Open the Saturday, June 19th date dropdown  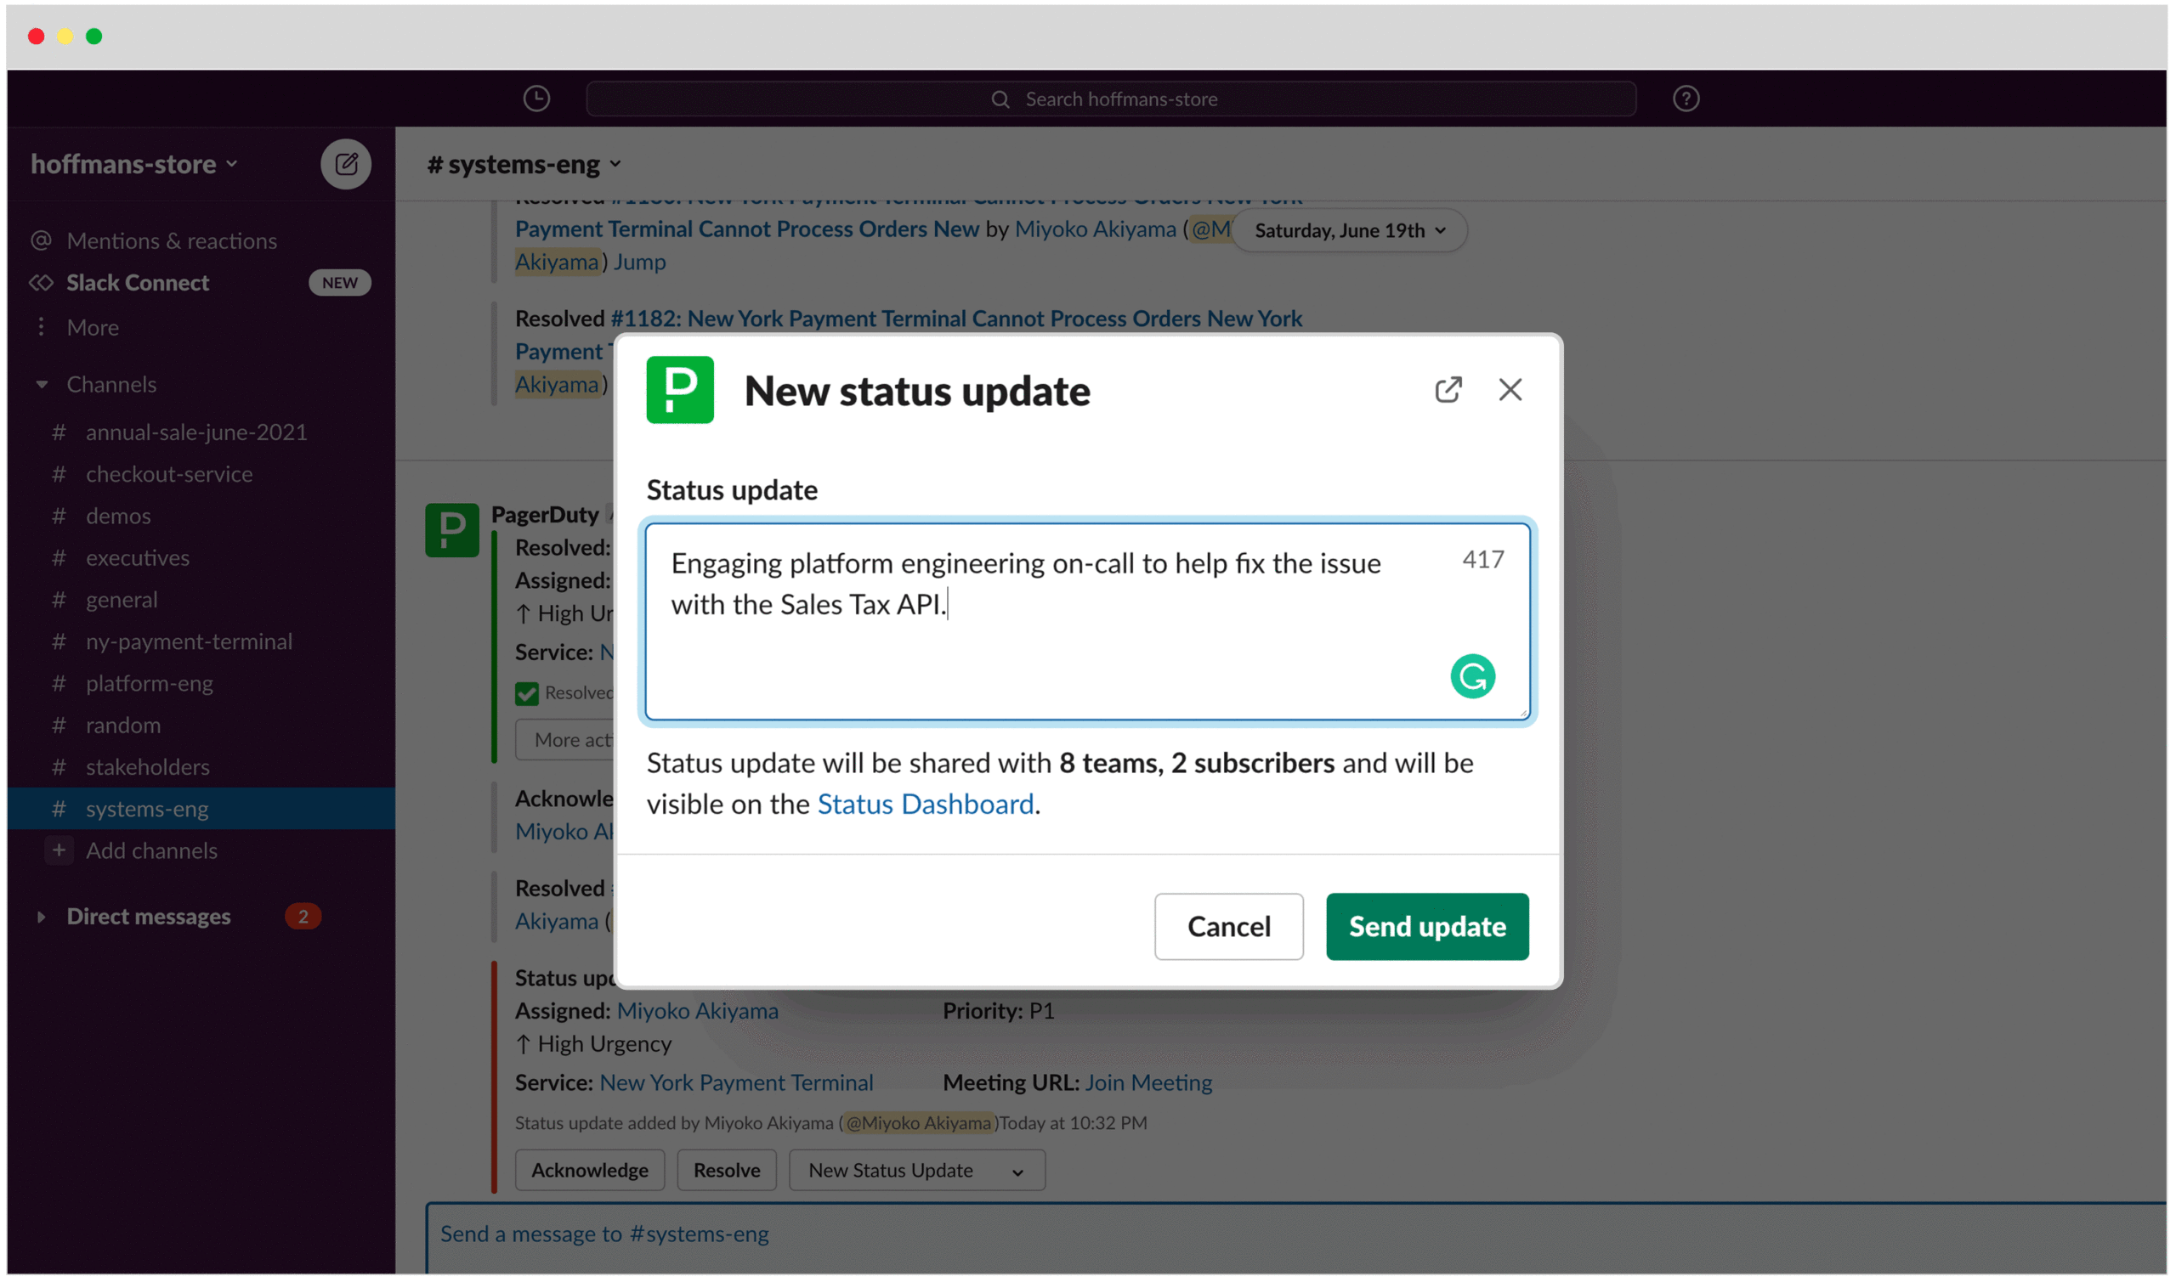click(1348, 229)
